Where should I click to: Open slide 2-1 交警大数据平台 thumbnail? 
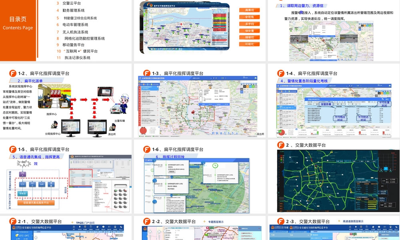coord(66,228)
